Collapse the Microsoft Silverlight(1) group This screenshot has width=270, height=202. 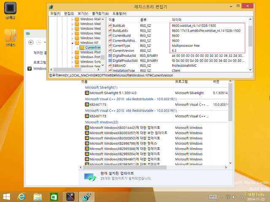pos(101,88)
